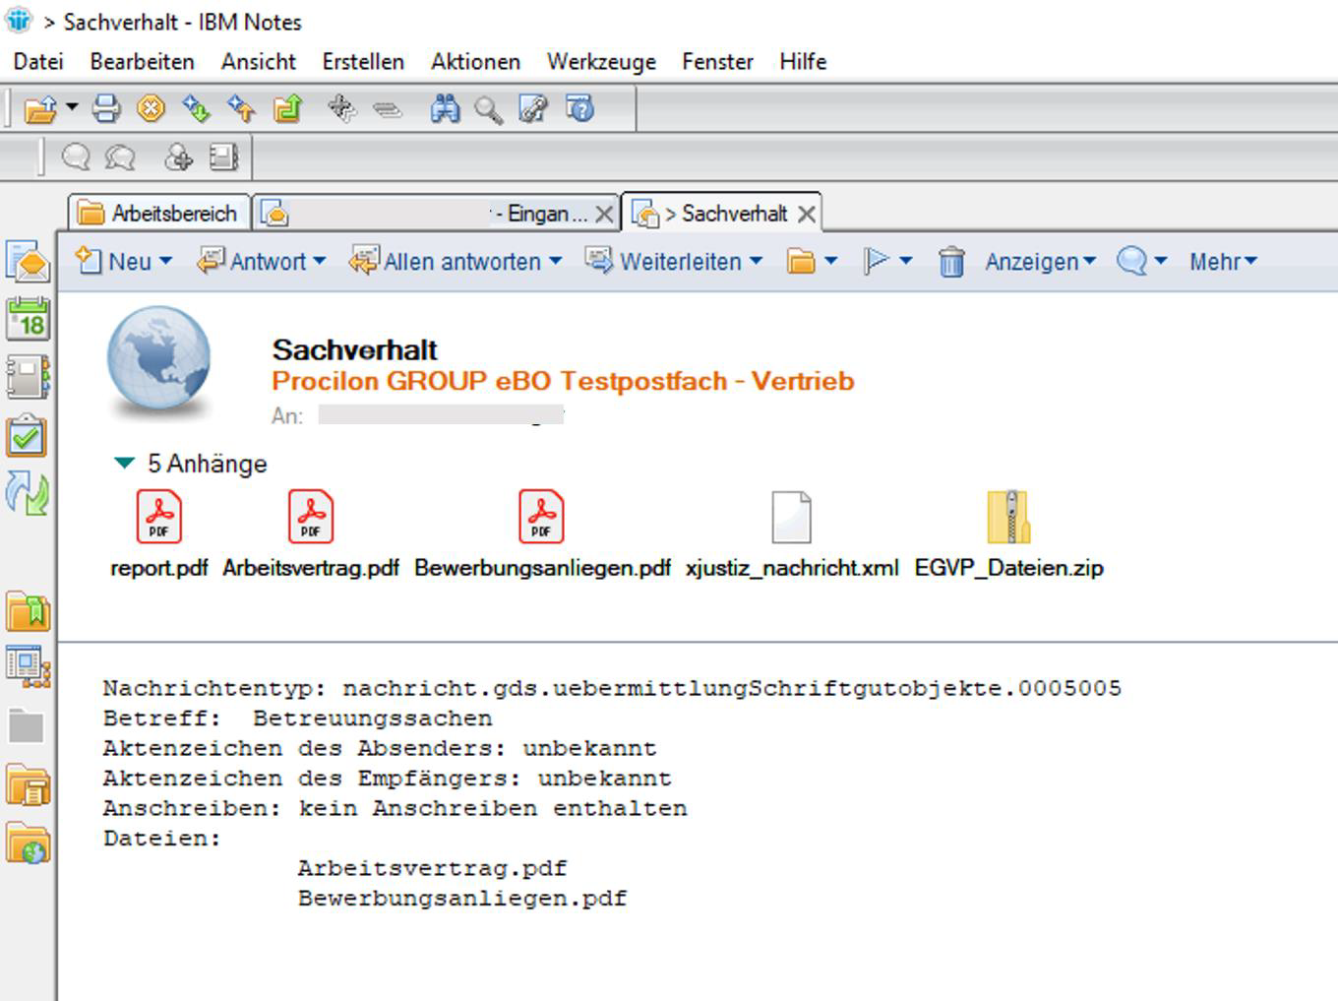Expand the Mehr dropdown menu
1338x1001 pixels.
(x=1223, y=262)
